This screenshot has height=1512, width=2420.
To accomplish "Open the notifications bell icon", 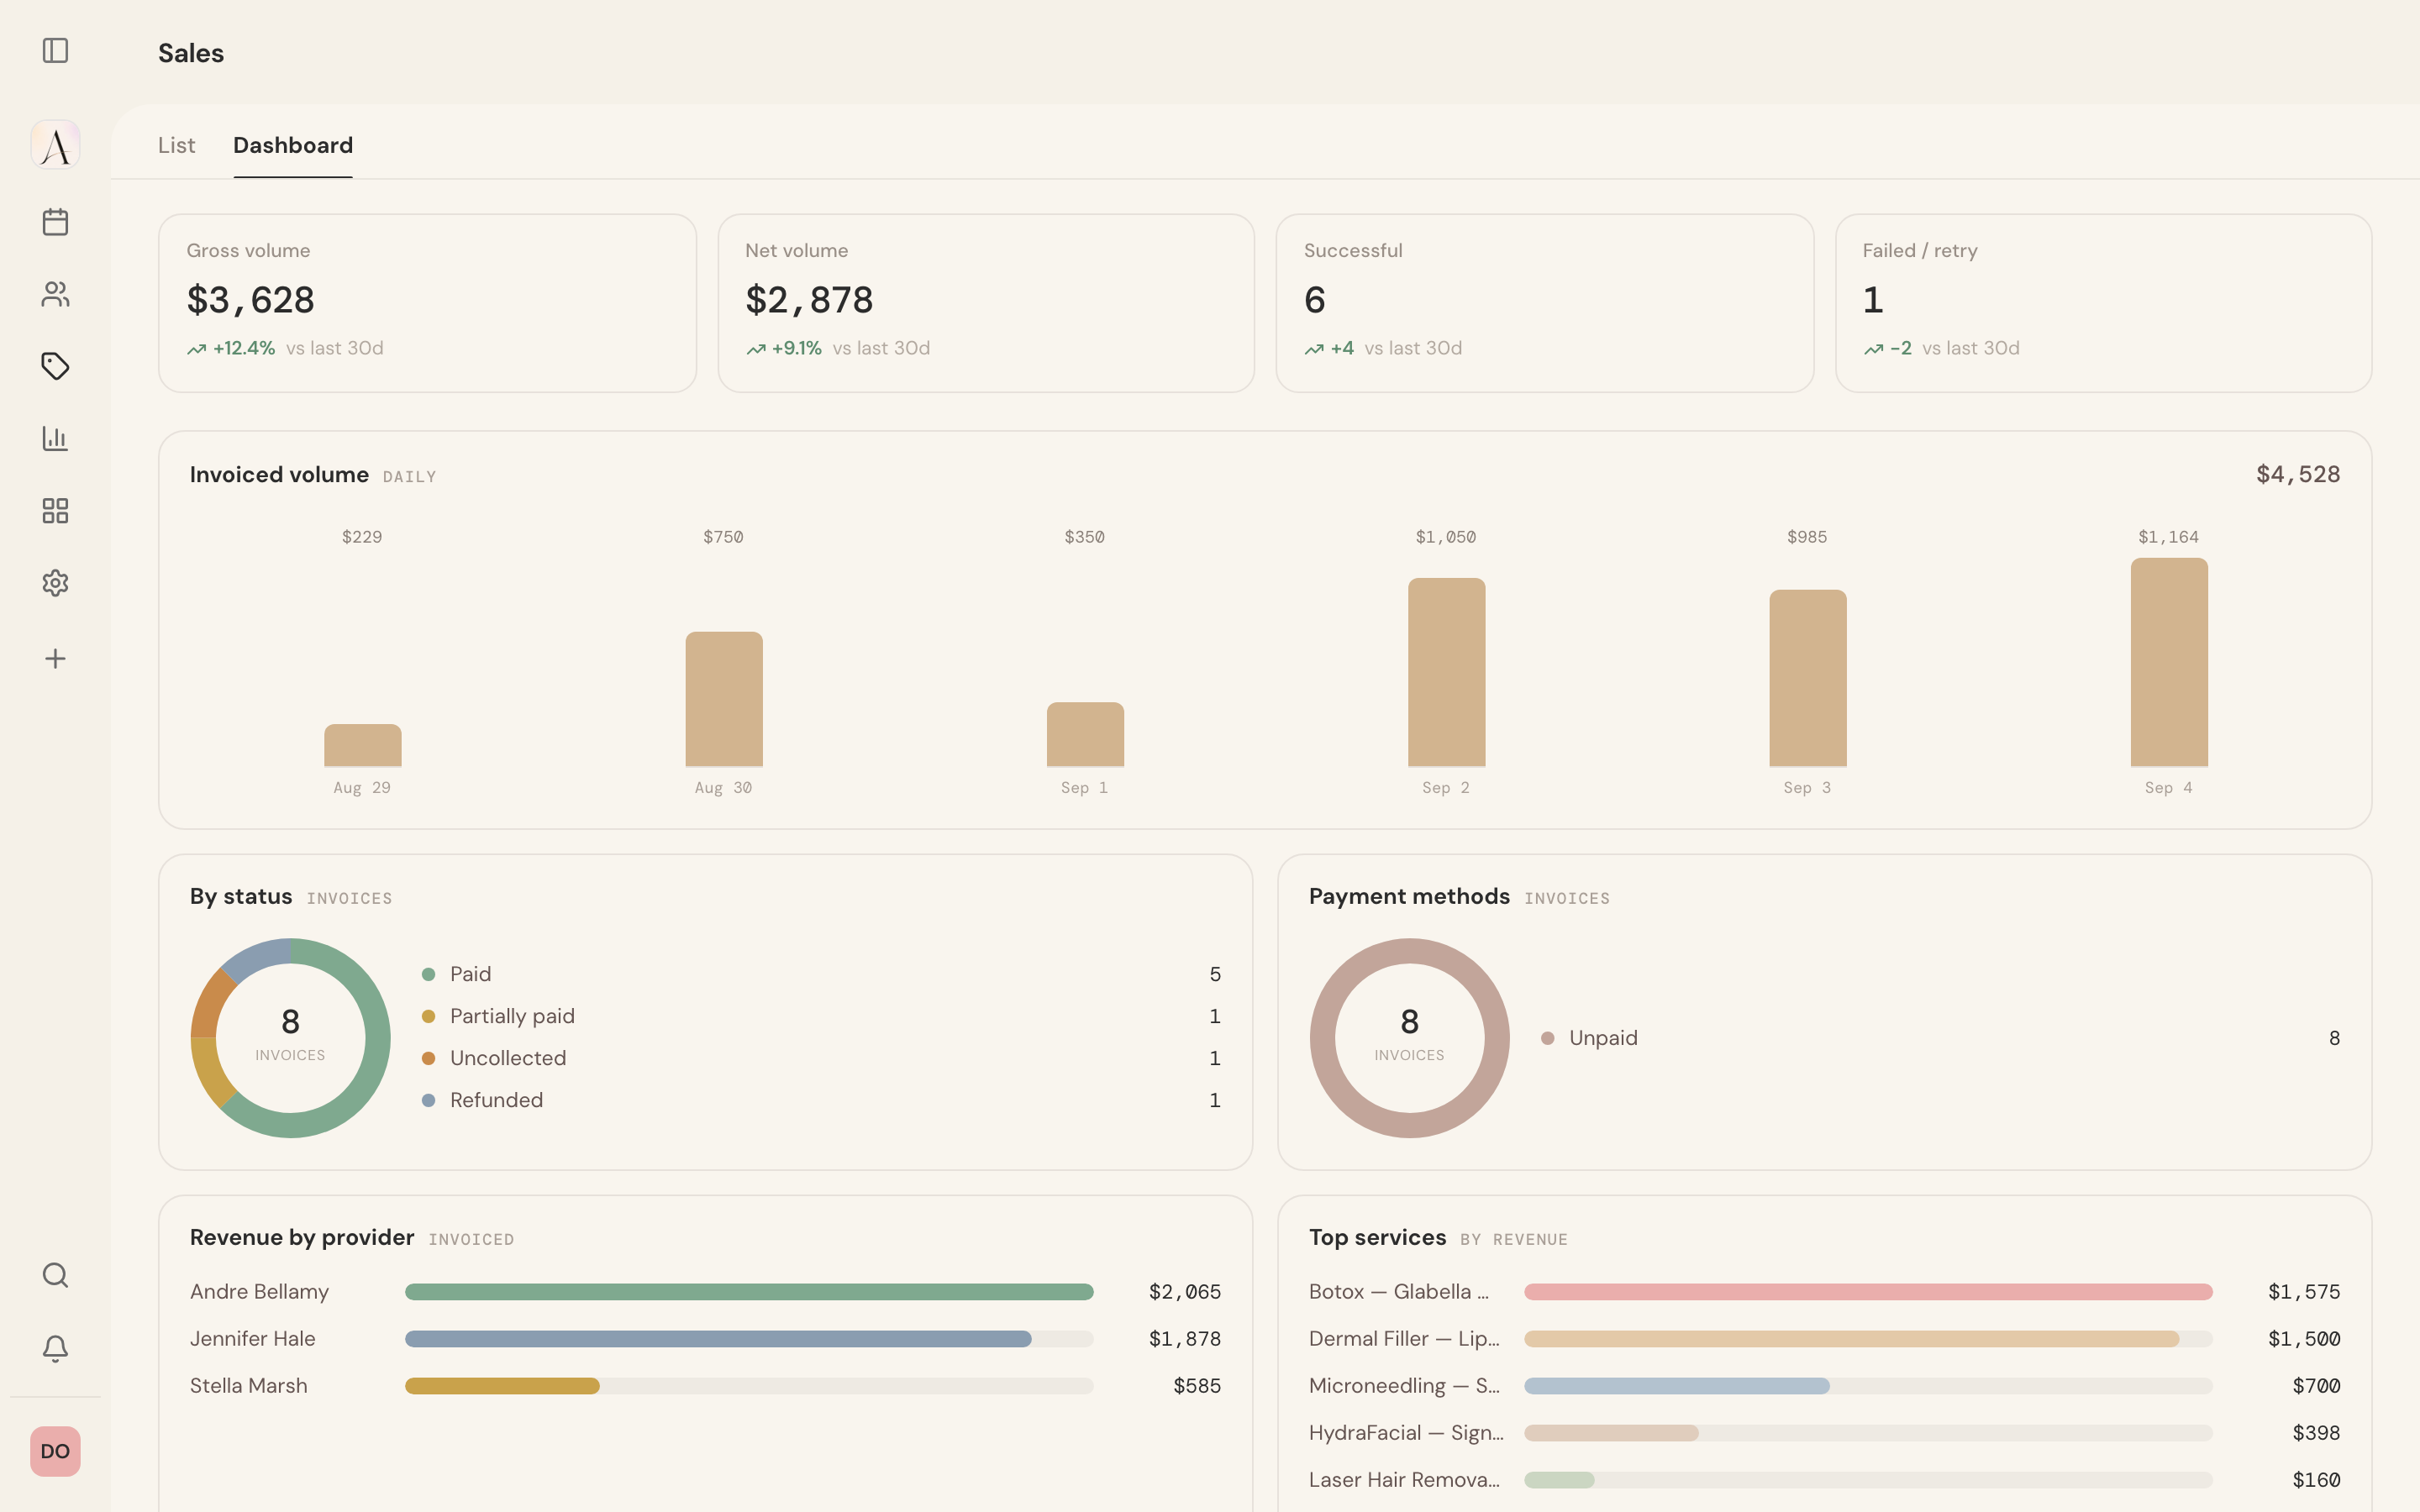I will click(x=55, y=1349).
